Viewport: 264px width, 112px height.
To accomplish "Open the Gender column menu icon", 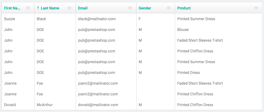I will click(168, 8).
